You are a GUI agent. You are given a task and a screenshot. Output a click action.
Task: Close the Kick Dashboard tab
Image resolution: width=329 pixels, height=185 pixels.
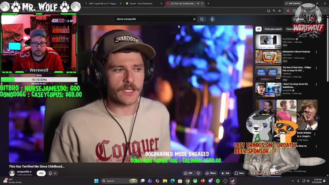click(161, 4)
